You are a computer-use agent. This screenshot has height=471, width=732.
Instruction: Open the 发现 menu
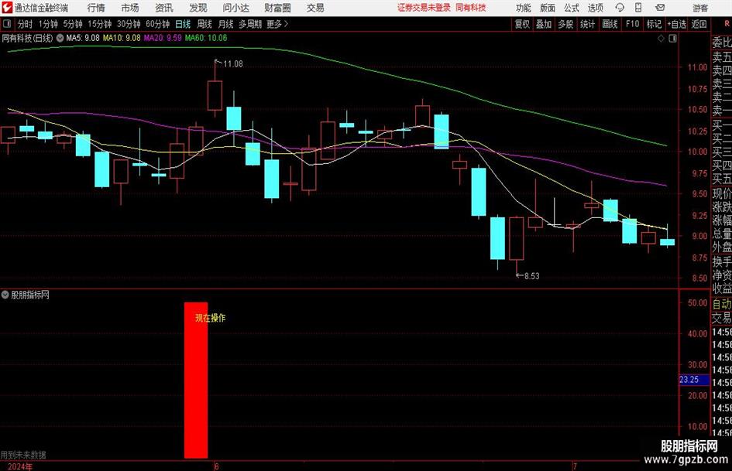coord(198,8)
